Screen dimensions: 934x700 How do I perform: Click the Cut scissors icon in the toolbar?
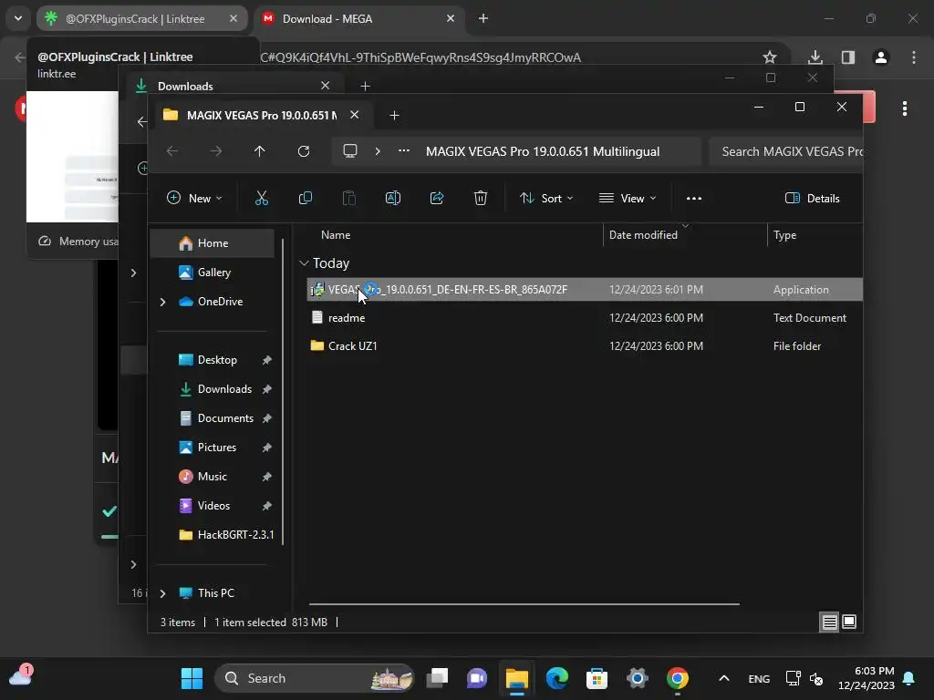(262, 198)
